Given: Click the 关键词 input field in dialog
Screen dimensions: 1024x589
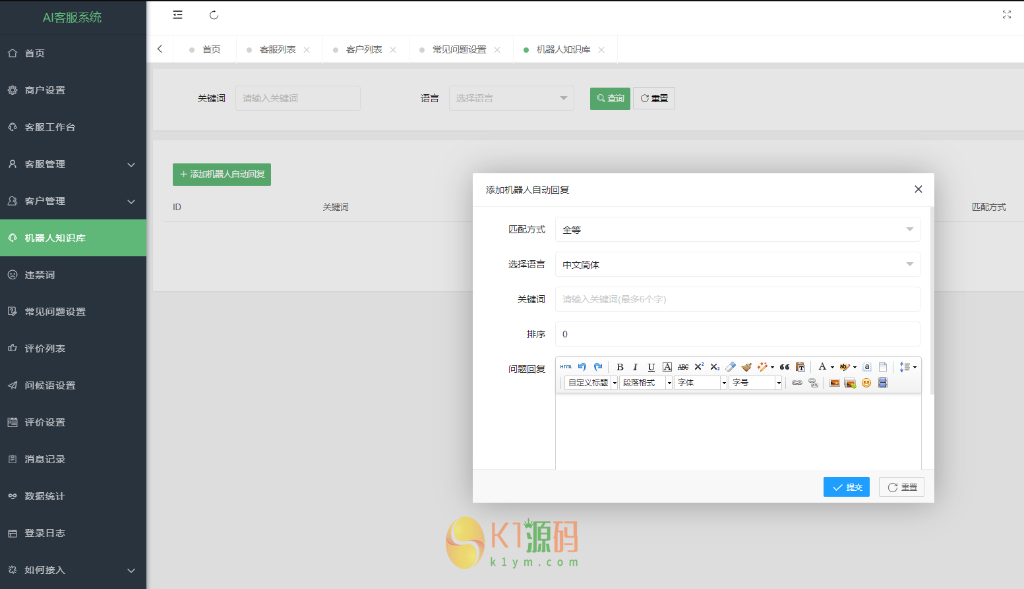Looking at the screenshot, I should [737, 299].
